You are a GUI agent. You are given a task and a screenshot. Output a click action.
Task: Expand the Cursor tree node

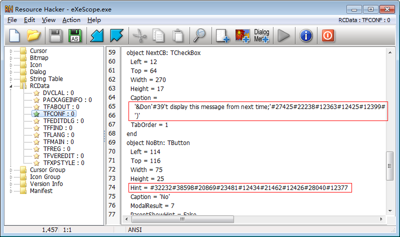click(11, 51)
